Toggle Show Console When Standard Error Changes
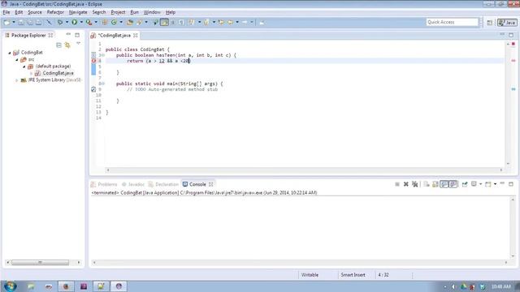 click(453, 184)
